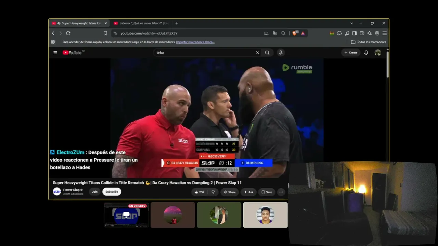438x246 pixels.
Task: Switch to the Salkoro tab
Action: [141, 23]
